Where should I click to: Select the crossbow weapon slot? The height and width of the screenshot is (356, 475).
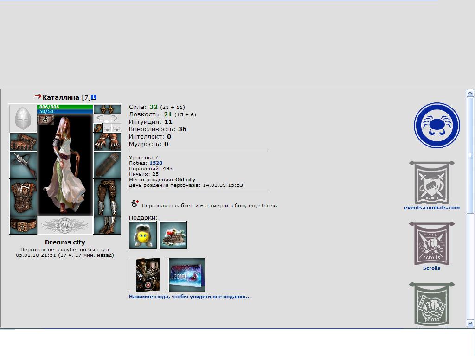[23, 165]
